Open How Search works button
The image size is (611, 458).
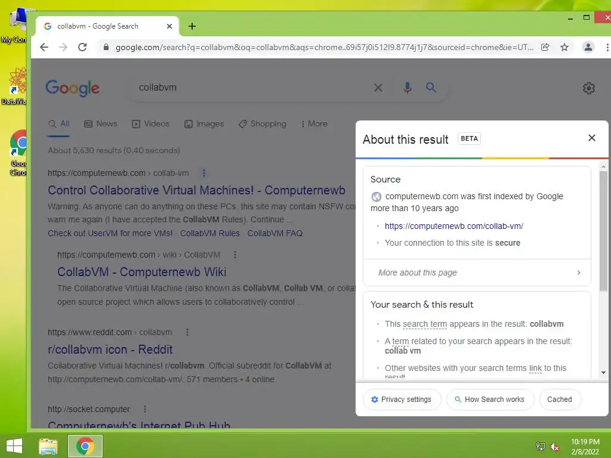[490, 399]
